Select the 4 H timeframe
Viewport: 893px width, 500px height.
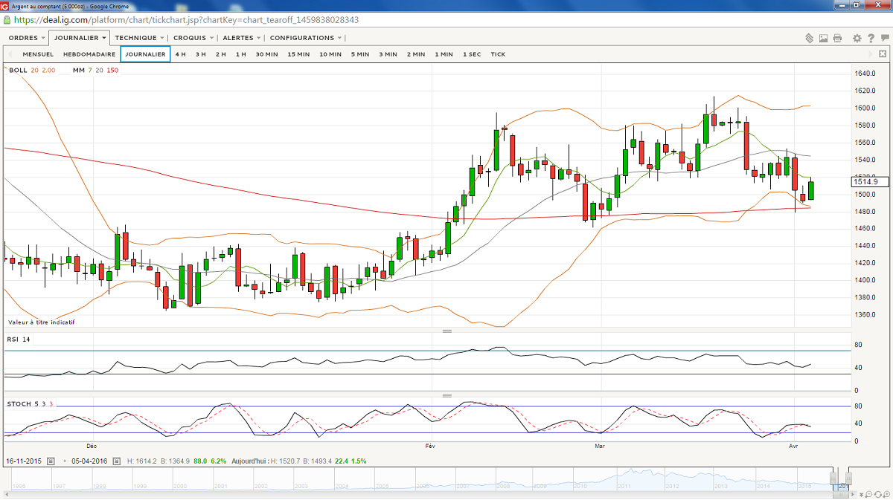click(x=181, y=54)
